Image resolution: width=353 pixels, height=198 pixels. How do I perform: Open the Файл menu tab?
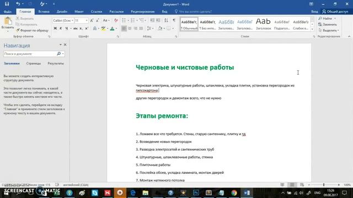tap(8, 12)
